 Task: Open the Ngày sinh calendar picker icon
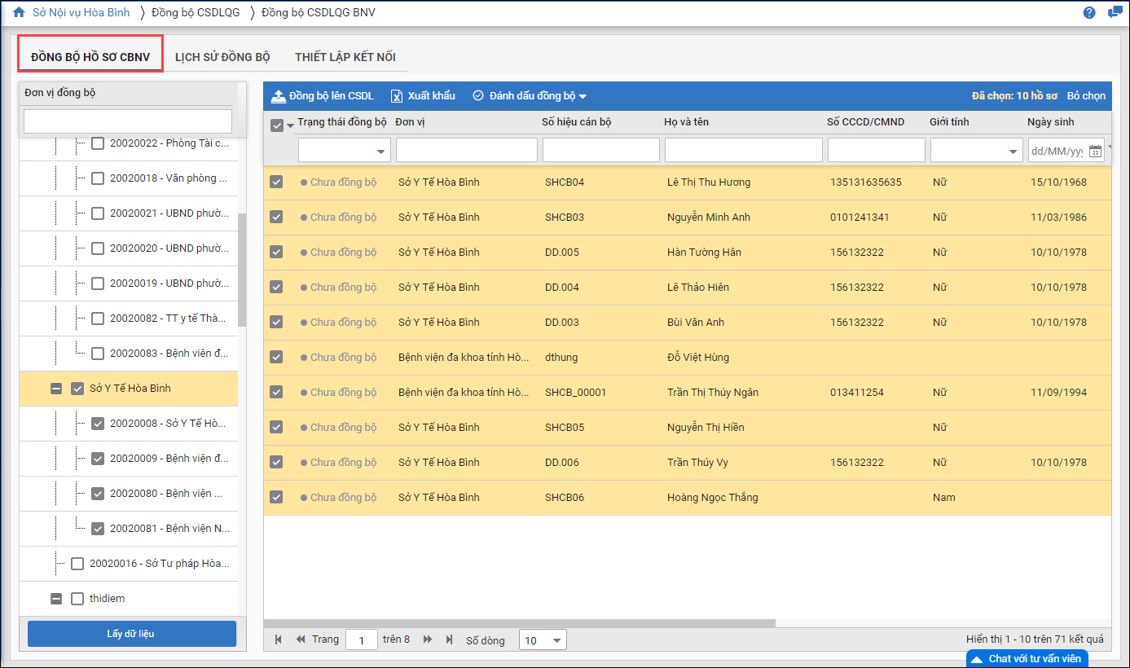click(1096, 151)
